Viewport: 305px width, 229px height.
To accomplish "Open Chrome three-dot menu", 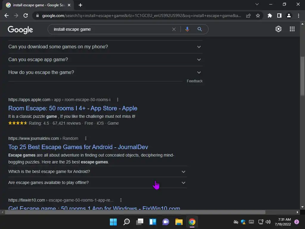I will click(x=298, y=16).
